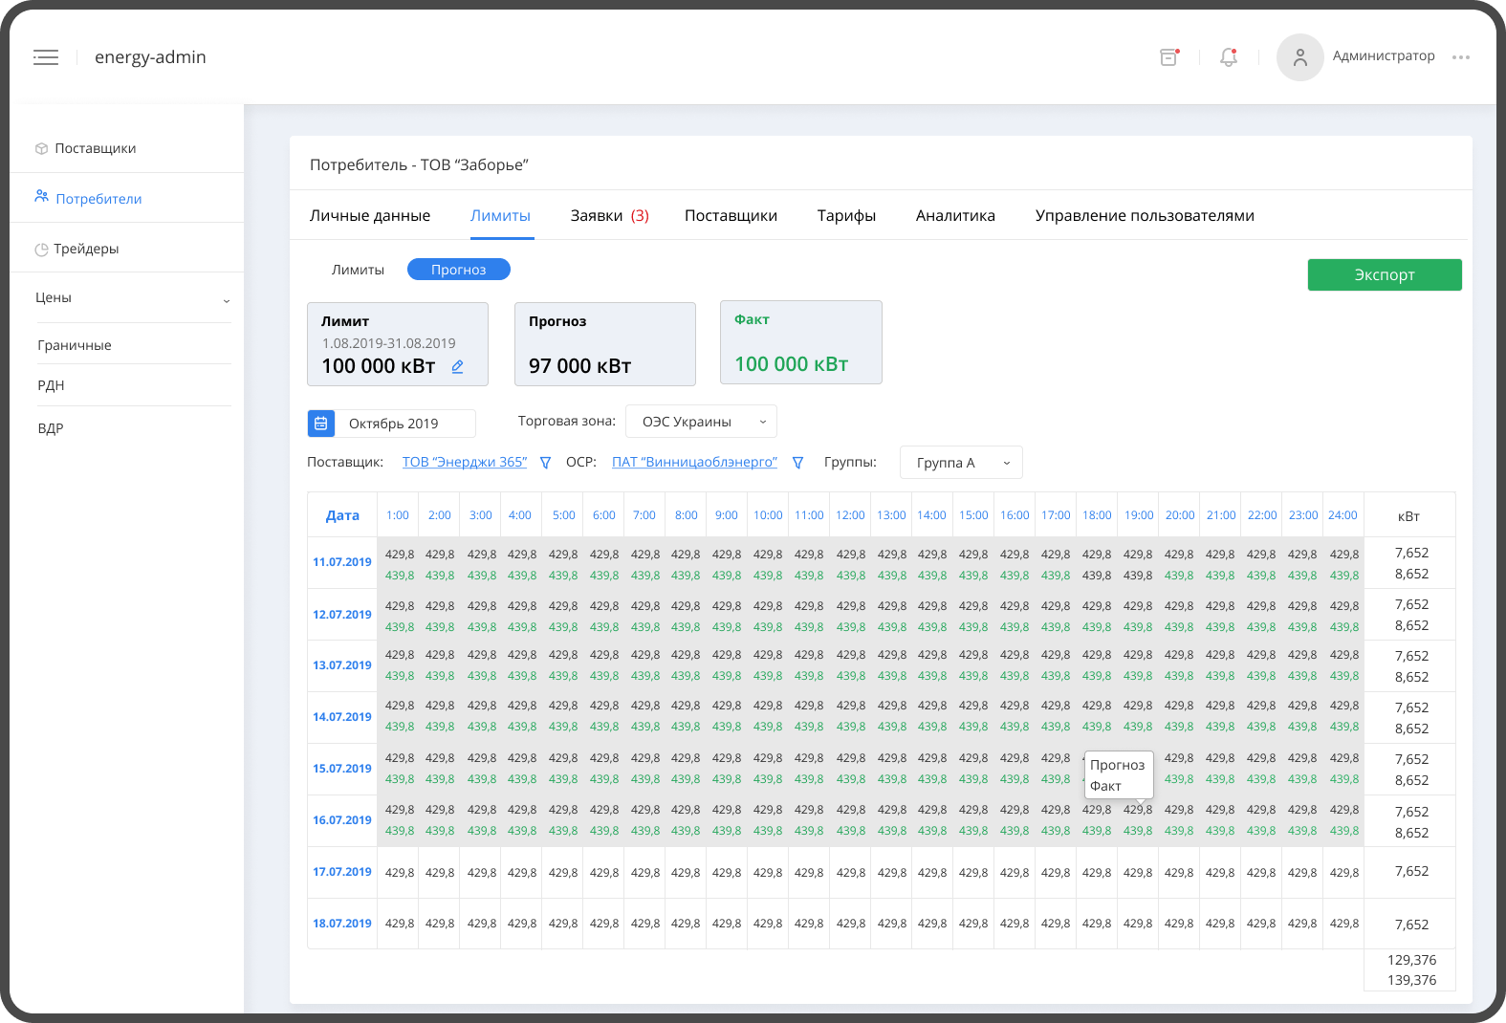Open the three-dot more options menu
This screenshot has height=1023, width=1506.
1460,57
